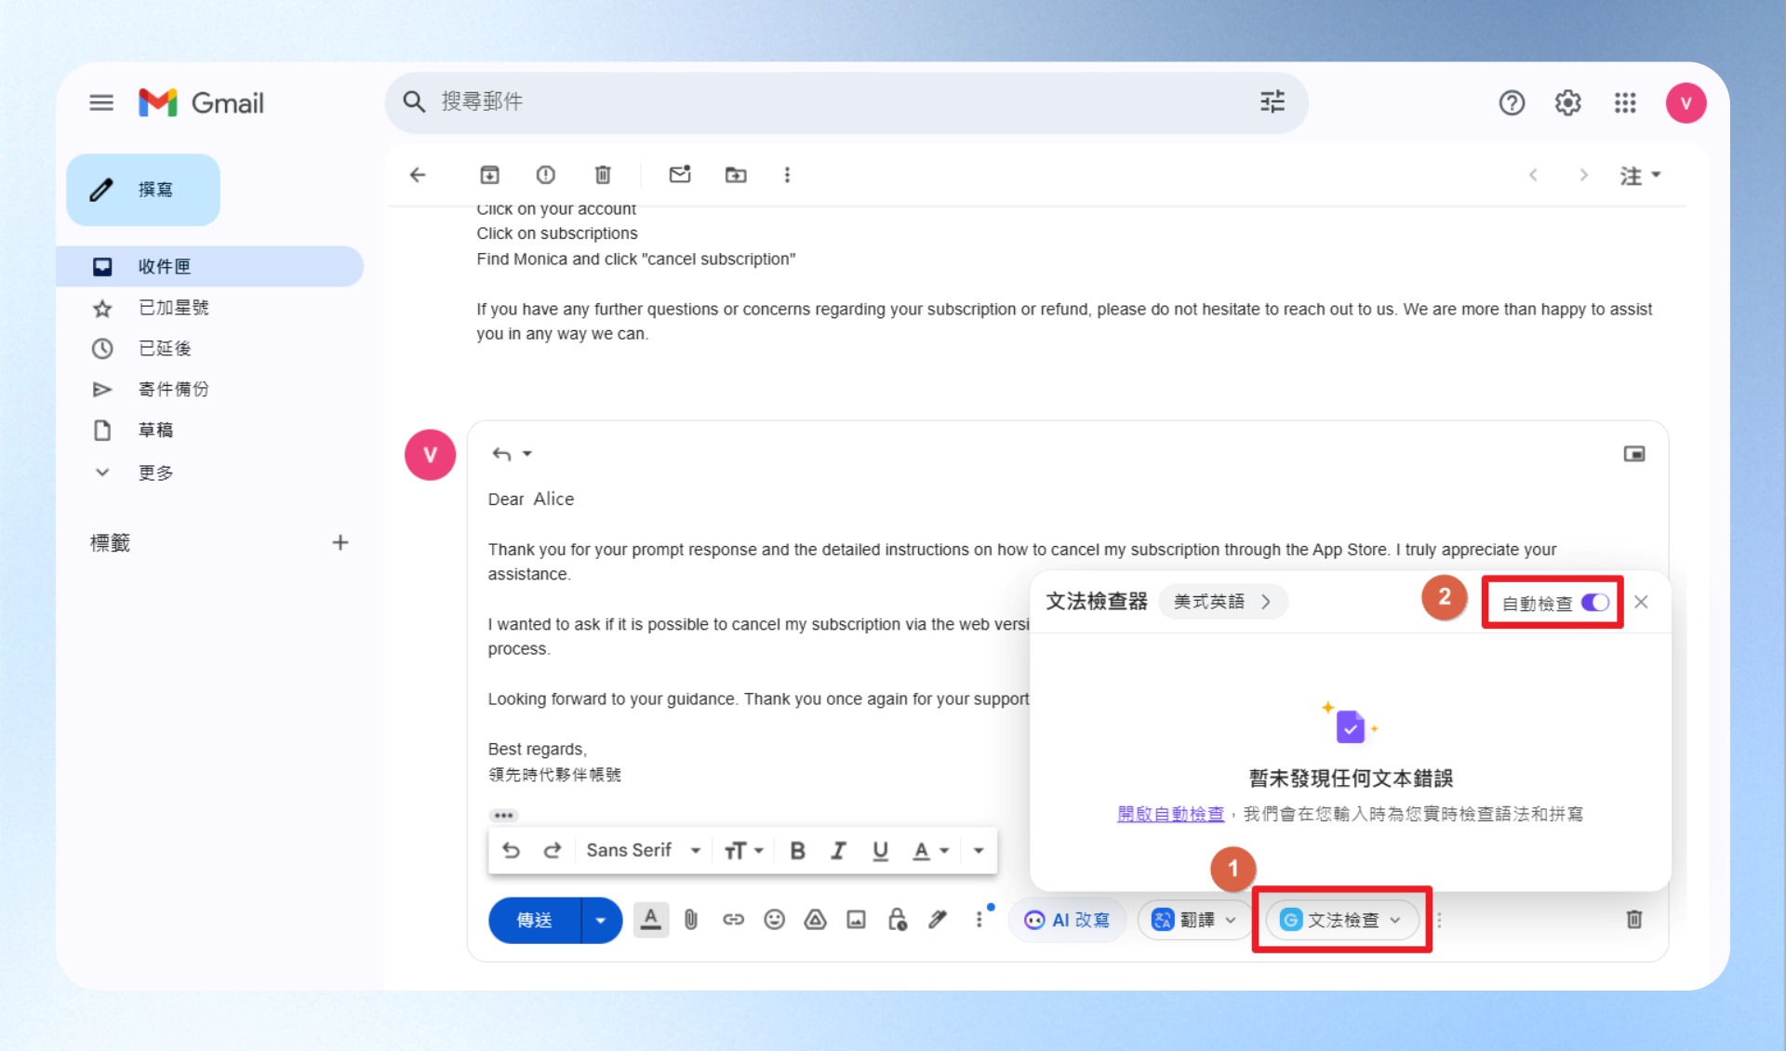The width and height of the screenshot is (1786, 1051).
Task: Redo the last edit in reply
Action: (x=553, y=850)
